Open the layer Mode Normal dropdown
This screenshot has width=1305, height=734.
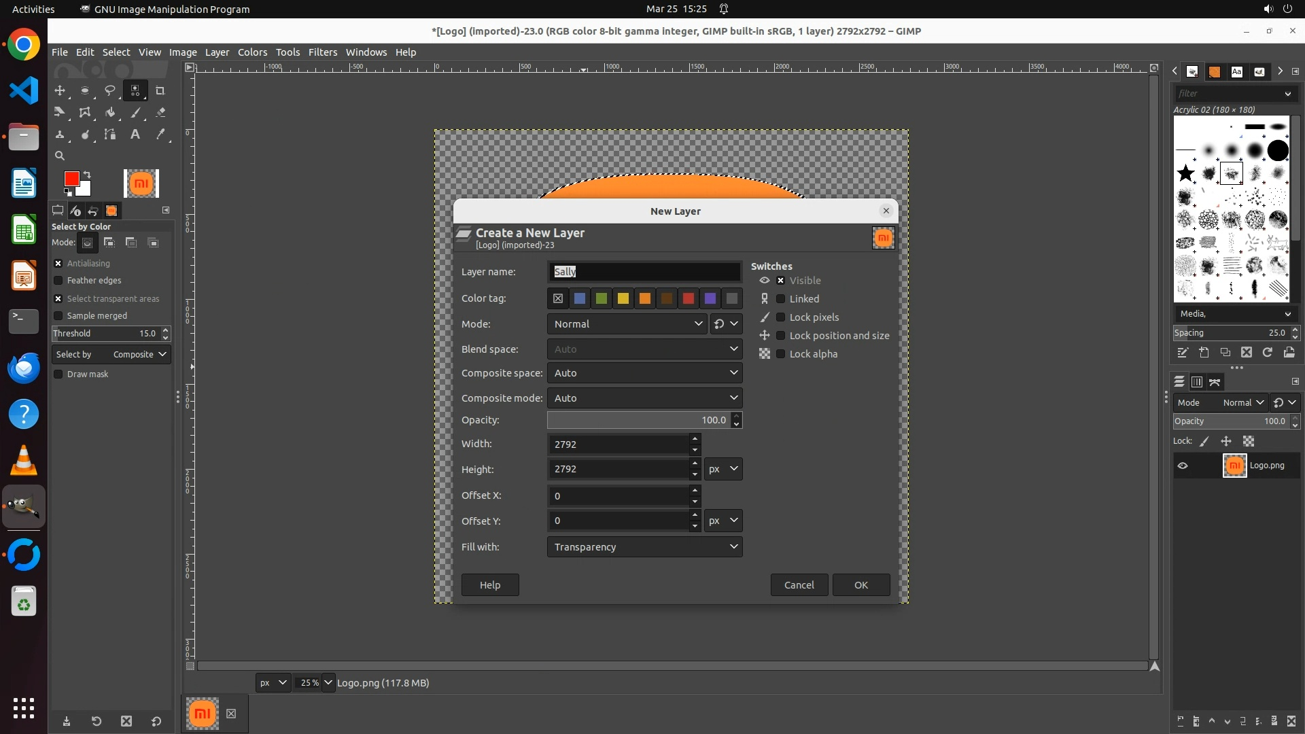[x=627, y=324]
